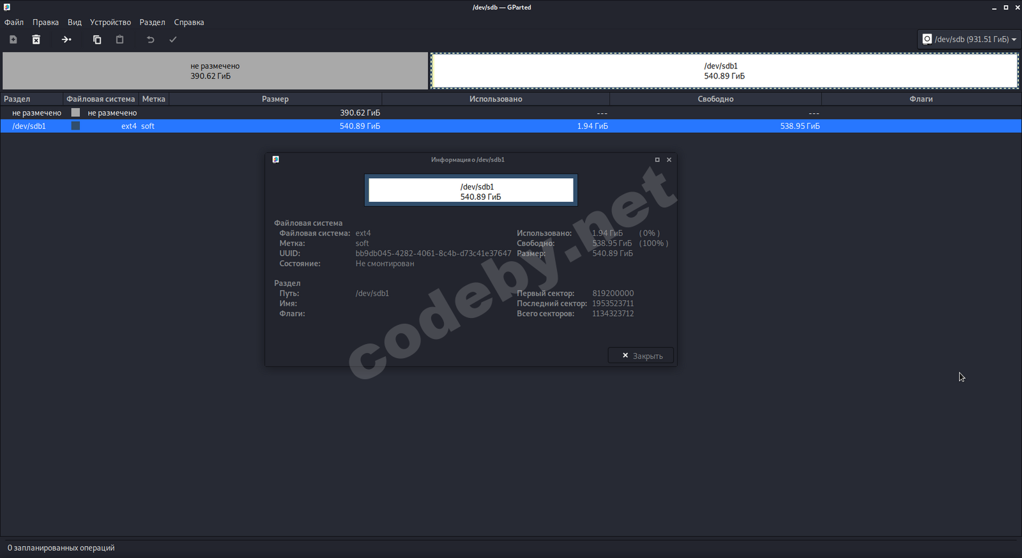Click the 1.94 ГиБ used cell in the table

593,126
